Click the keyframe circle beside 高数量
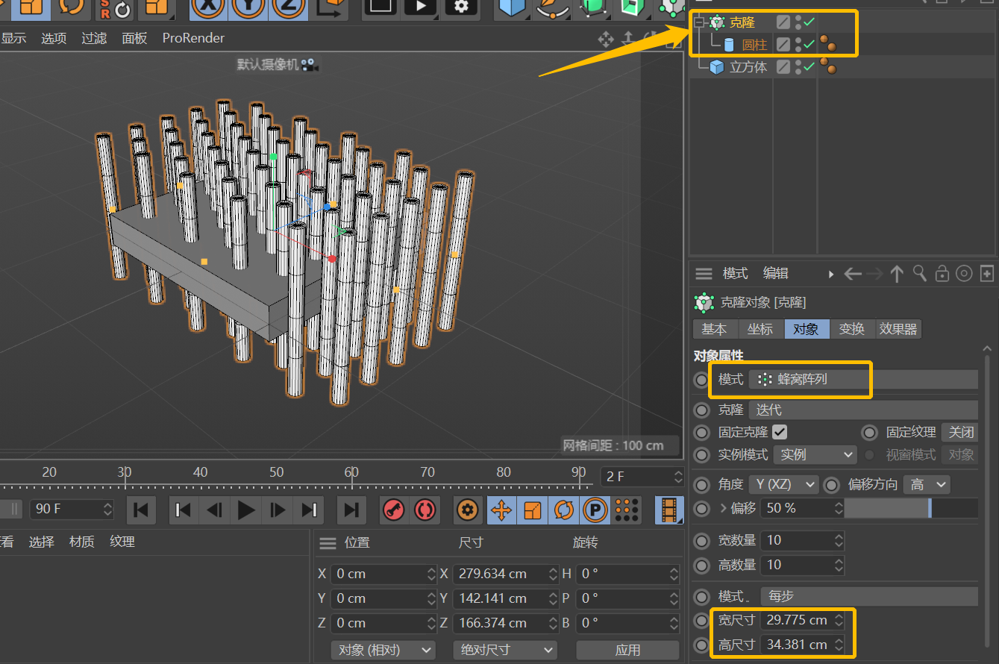 [x=701, y=565]
